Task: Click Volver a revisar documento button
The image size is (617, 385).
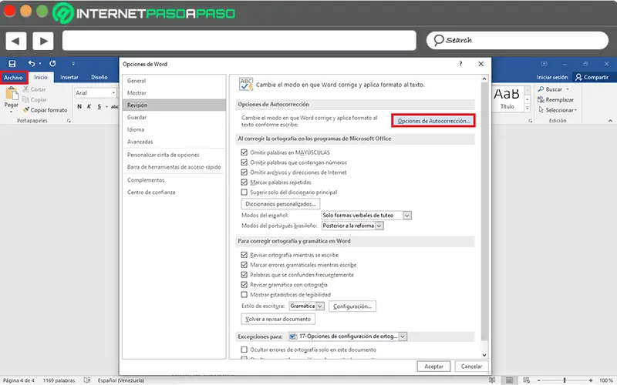Action: [278, 319]
